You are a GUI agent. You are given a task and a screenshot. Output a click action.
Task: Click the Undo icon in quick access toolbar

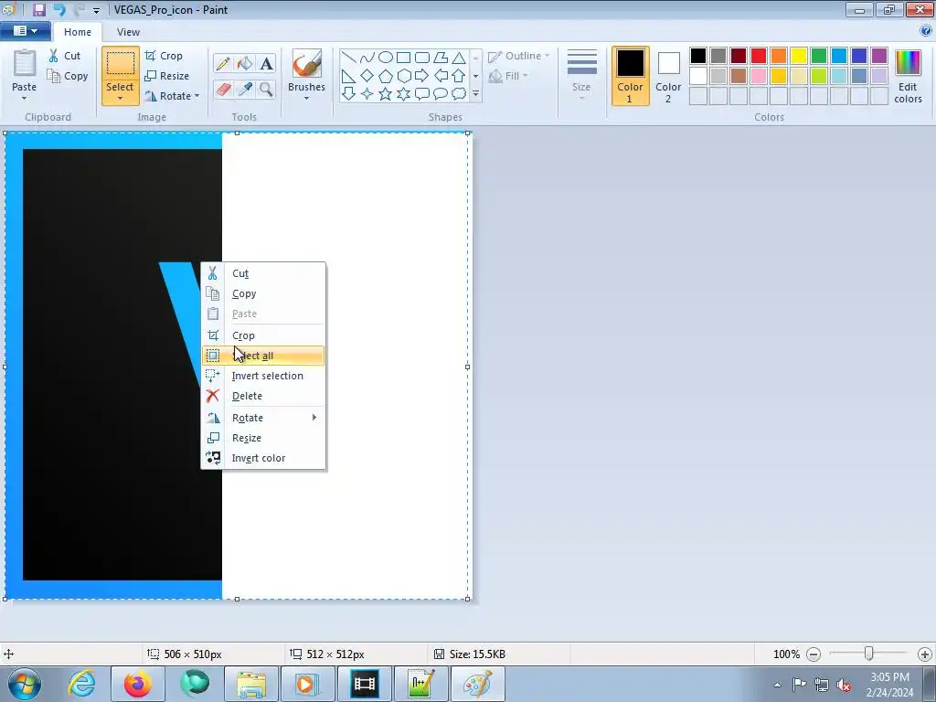[x=59, y=9]
